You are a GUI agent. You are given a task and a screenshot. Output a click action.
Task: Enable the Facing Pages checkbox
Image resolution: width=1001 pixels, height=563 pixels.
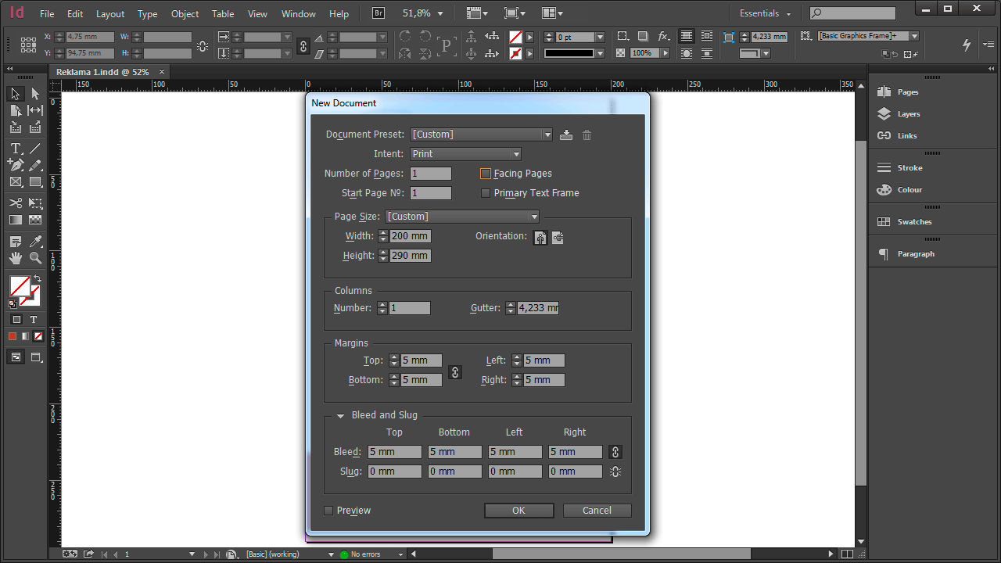point(486,174)
